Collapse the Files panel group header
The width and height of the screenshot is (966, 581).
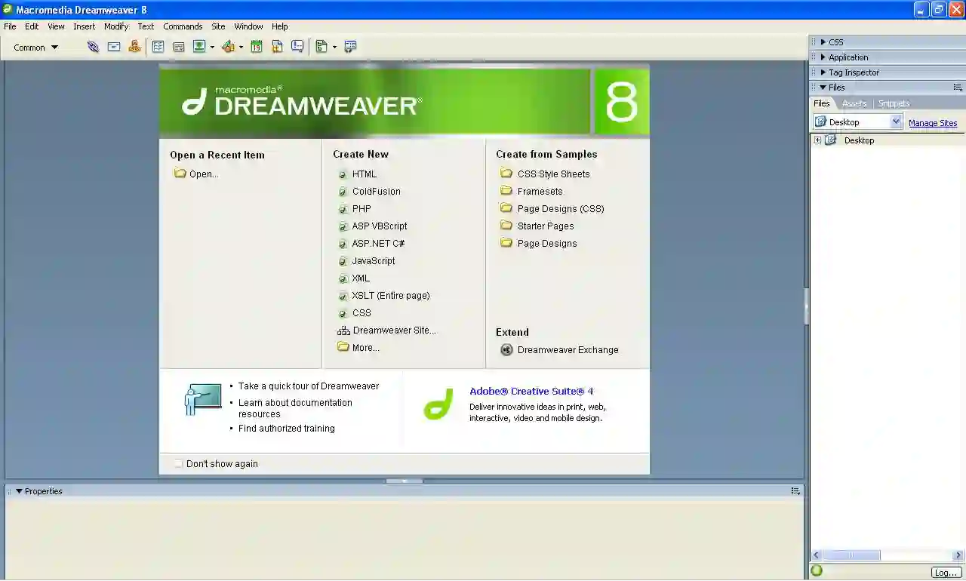tap(823, 88)
